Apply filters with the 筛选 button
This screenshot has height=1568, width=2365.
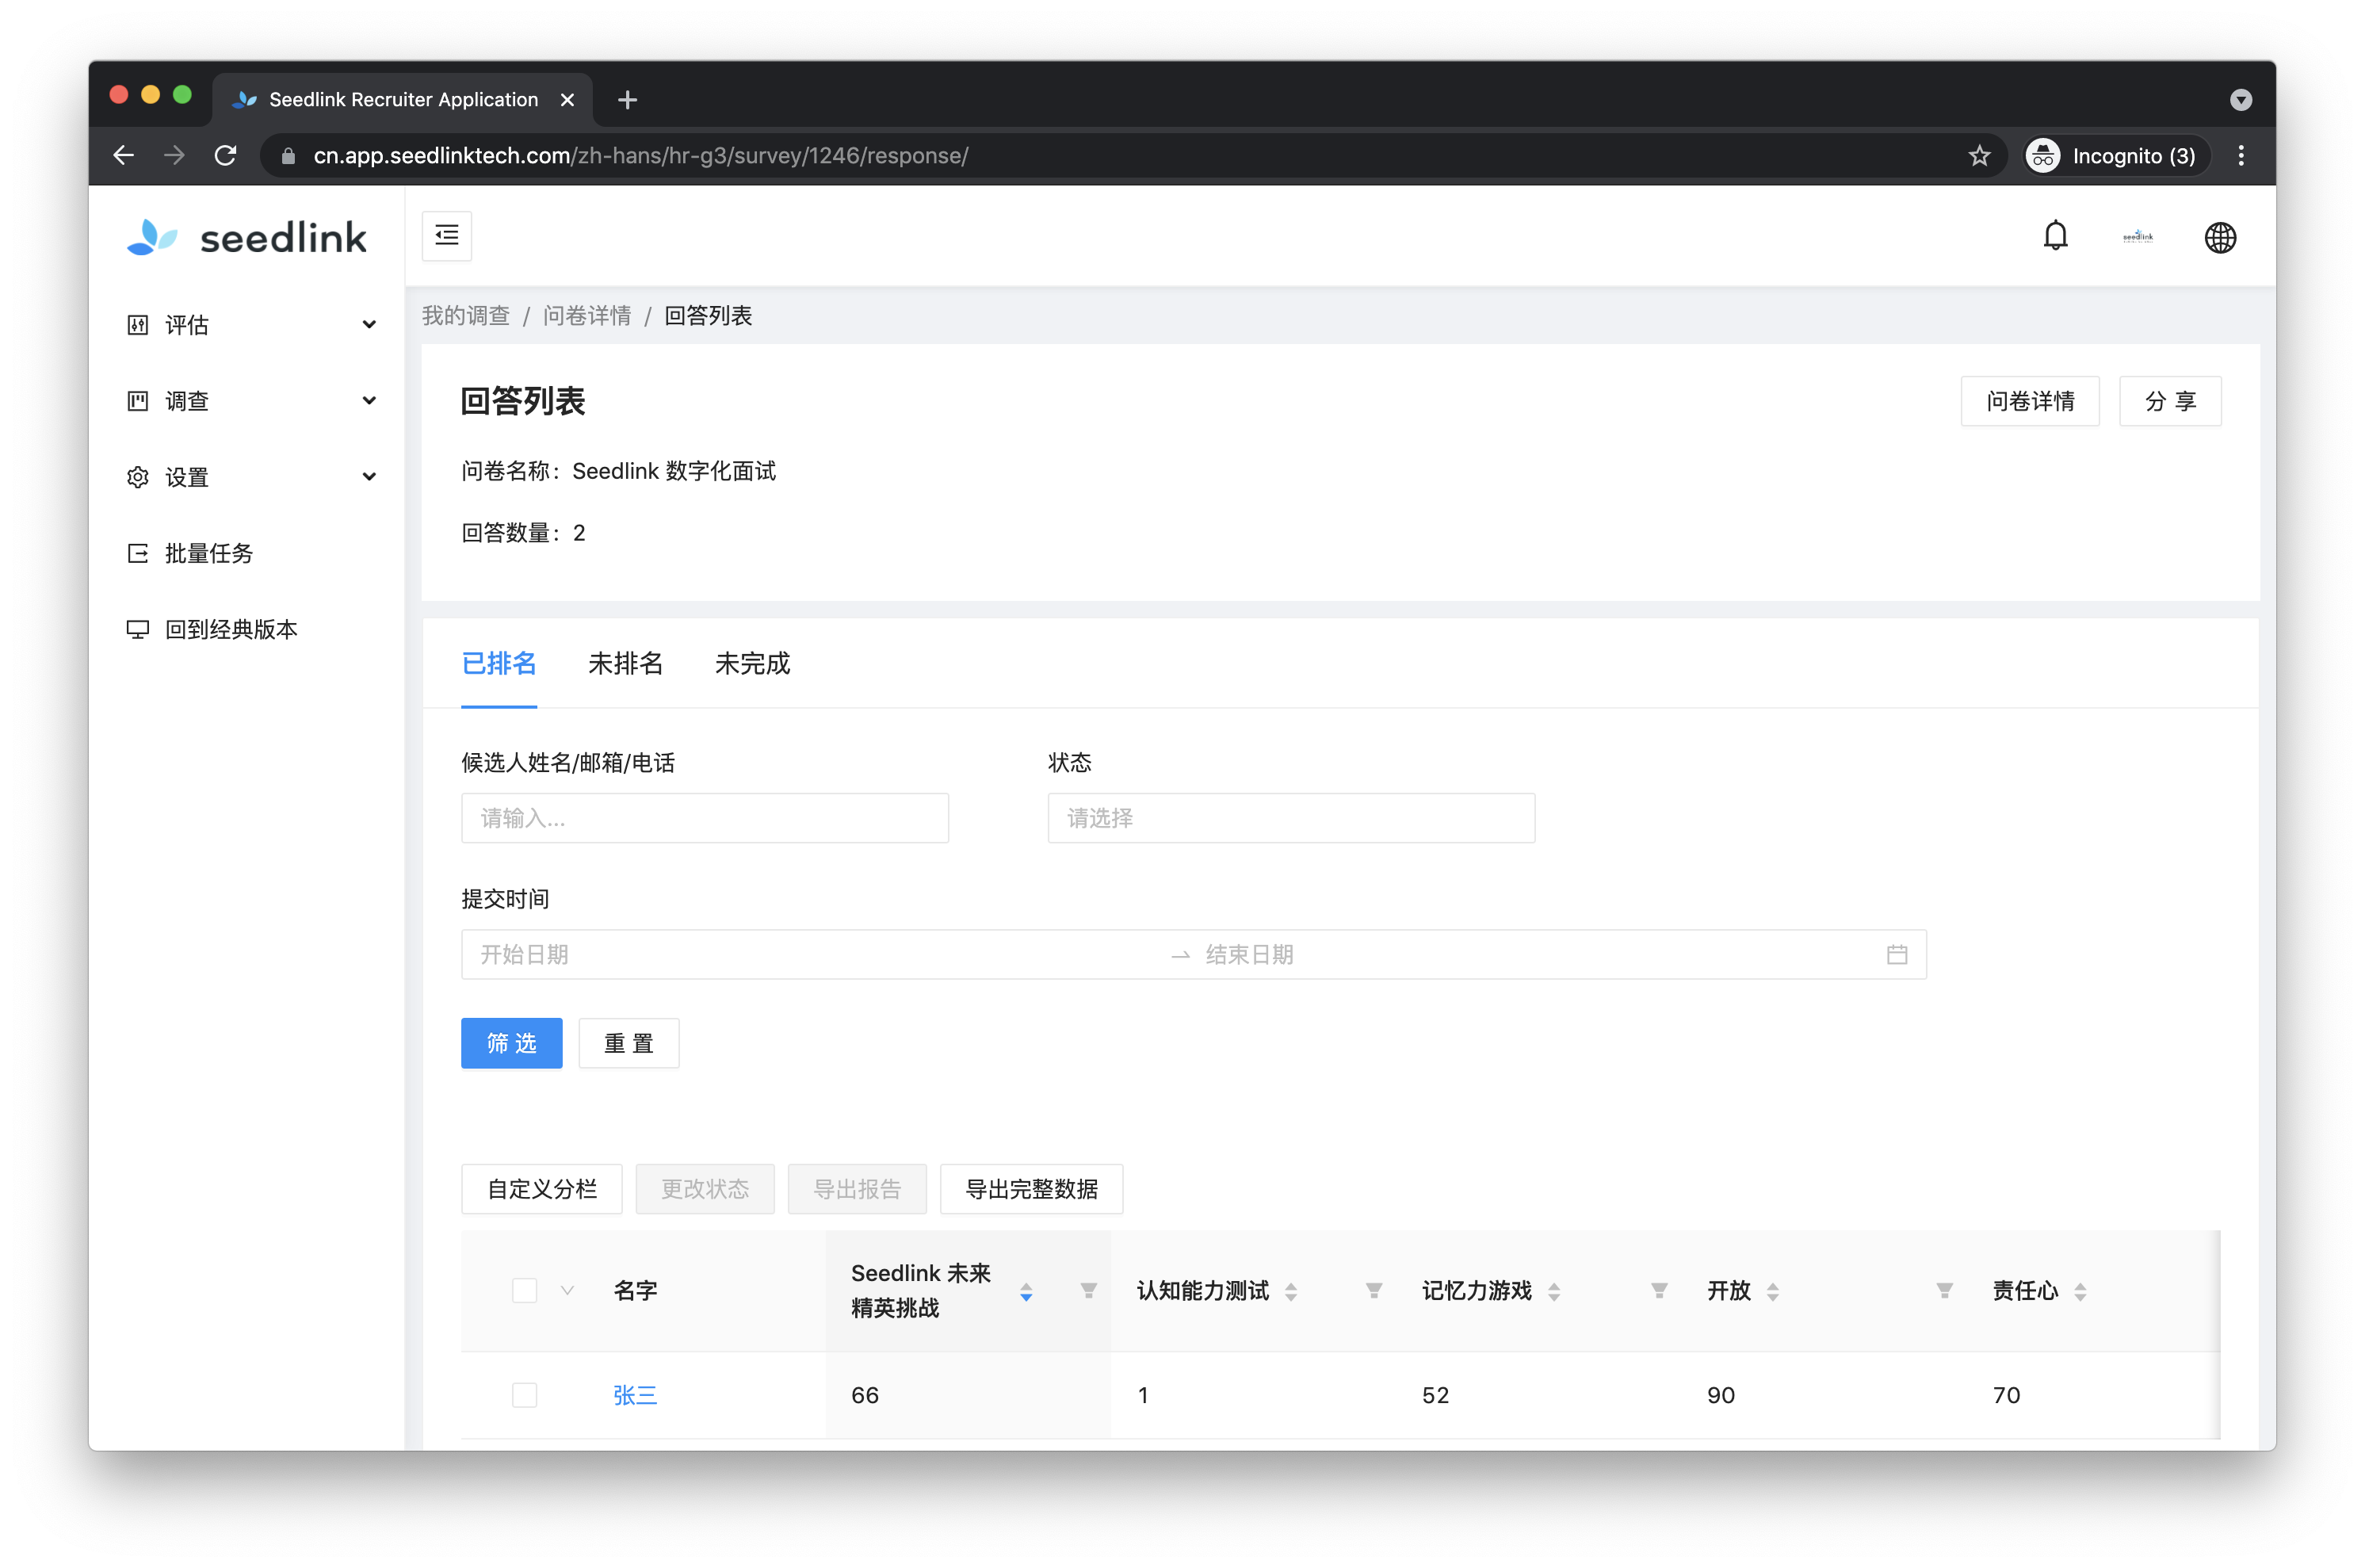tap(510, 1043)
